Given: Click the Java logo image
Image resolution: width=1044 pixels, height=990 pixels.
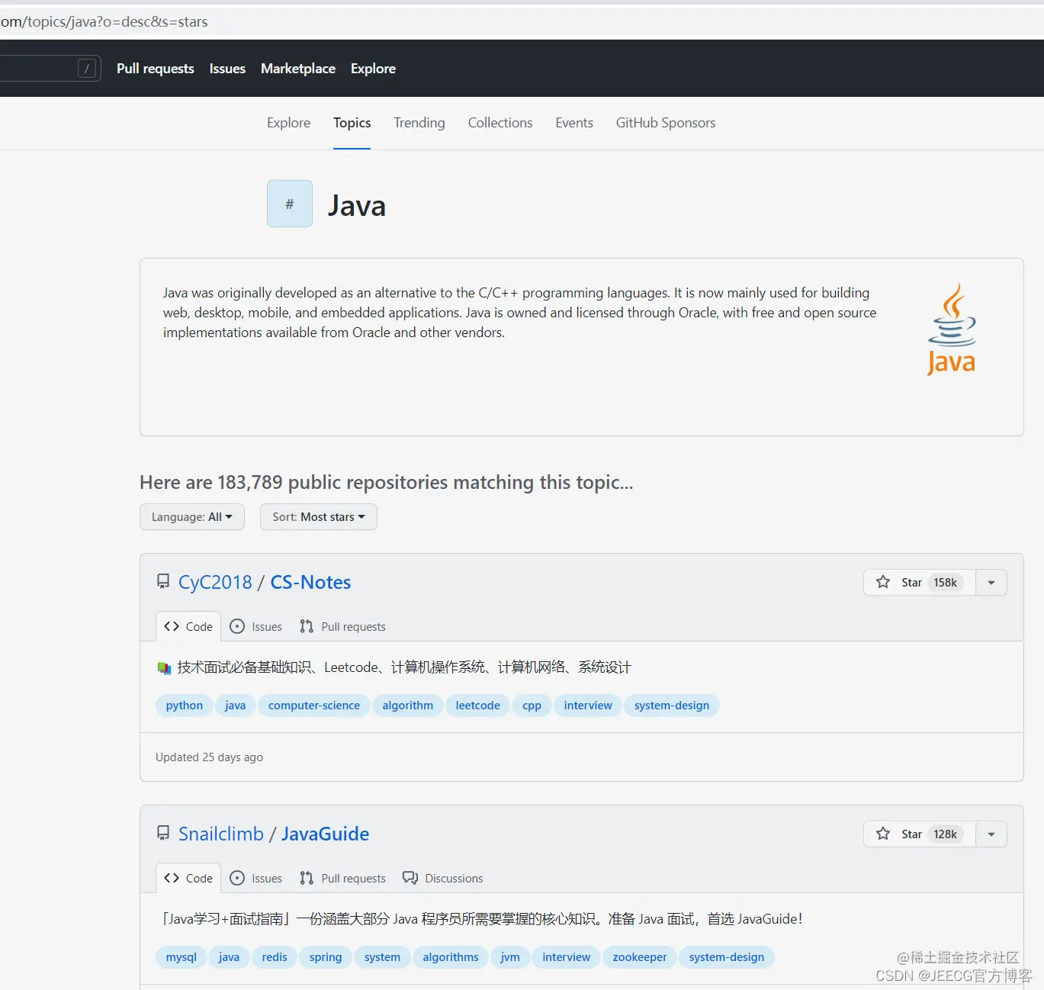Looking at the screenshot, I should coord(951,329).
